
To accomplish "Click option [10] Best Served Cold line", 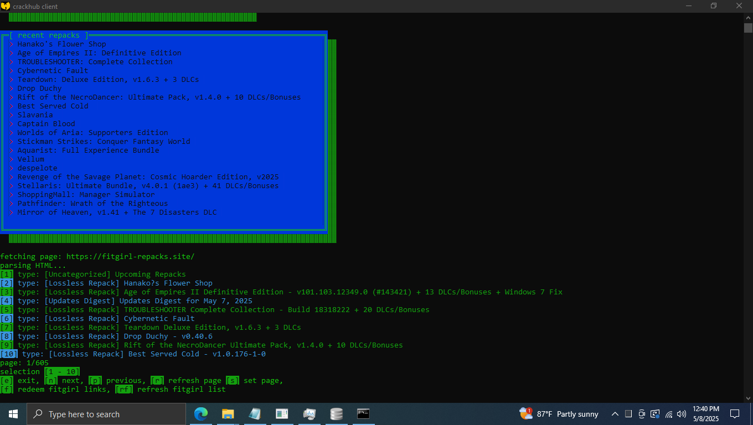I will coord(133,354).
